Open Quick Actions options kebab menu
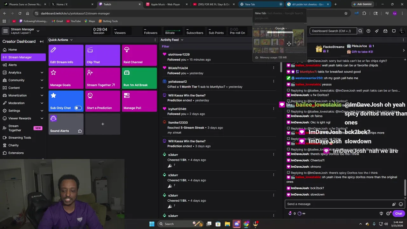 coord(155,40)
